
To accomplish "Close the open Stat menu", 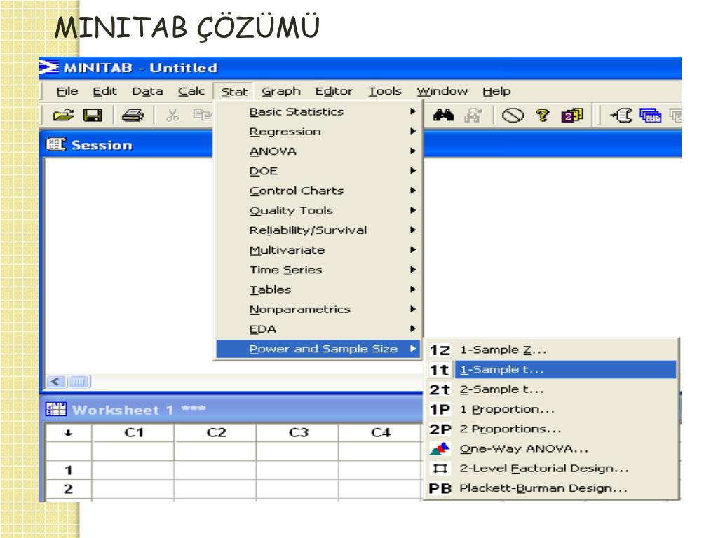I will coord(234,92).
